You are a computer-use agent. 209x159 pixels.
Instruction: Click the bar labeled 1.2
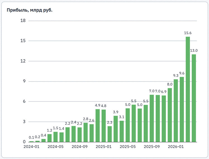(49, 138)
